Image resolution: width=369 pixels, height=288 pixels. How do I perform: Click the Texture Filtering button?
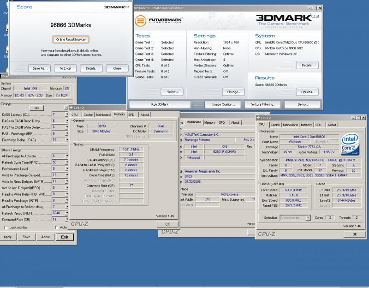point(263,104)
